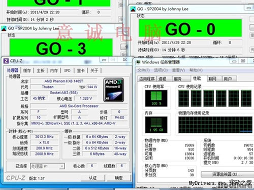Click the GO - 3 window SP2004 icon

point(4,28)
